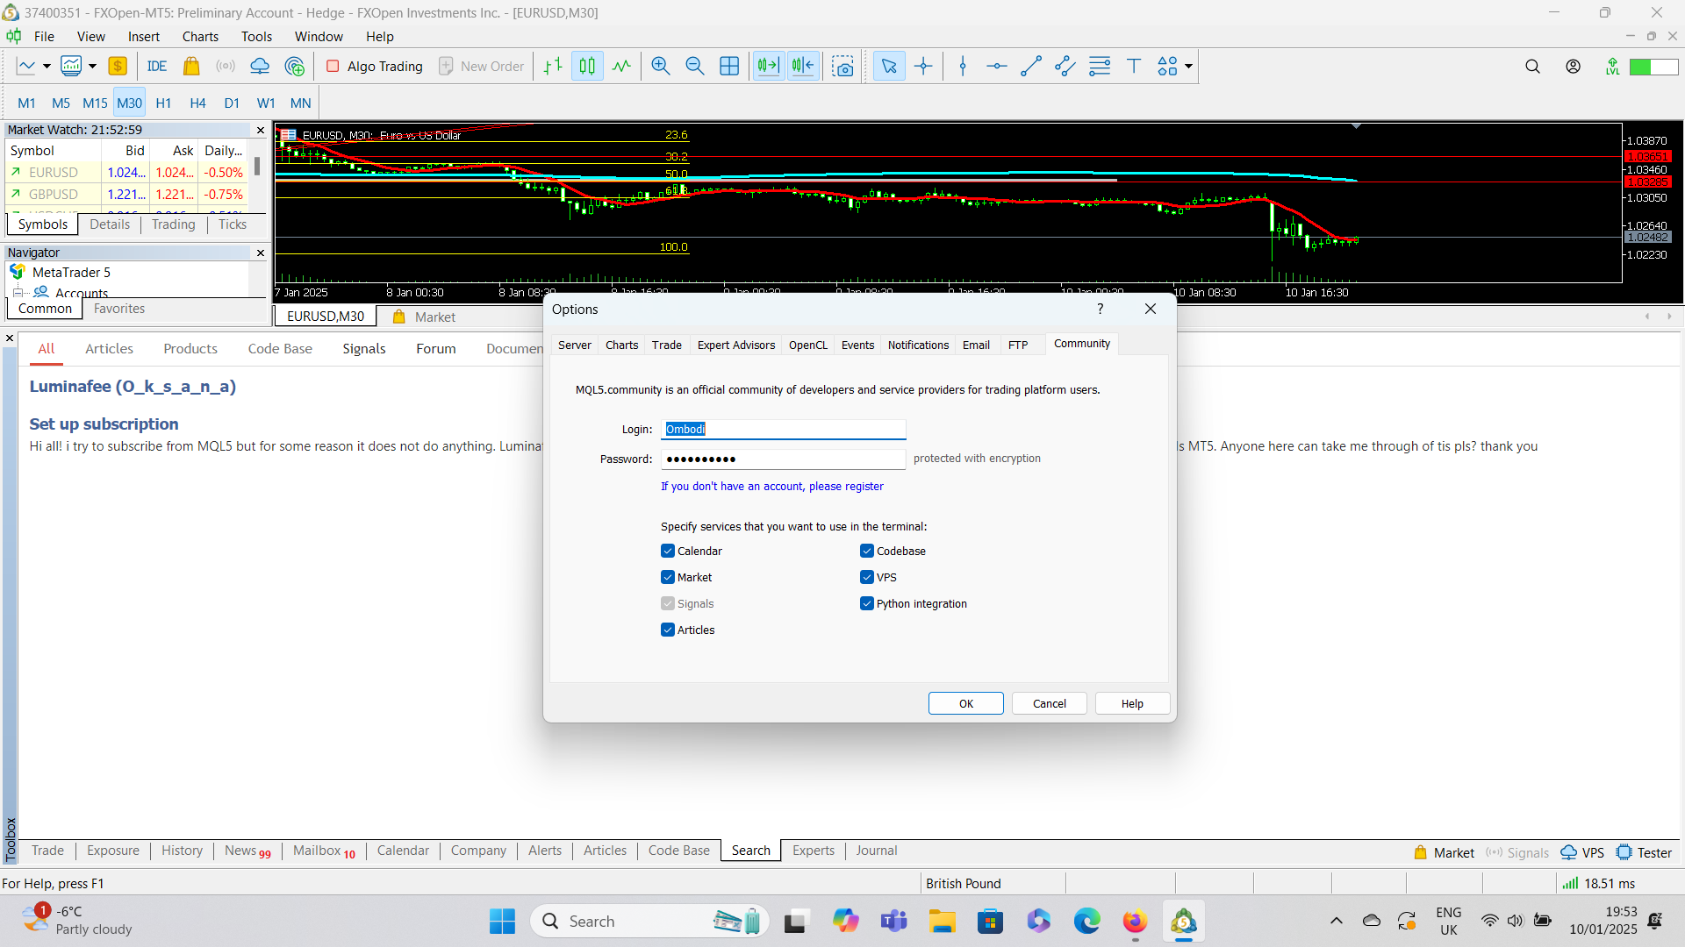
Task: Switch chart to candlesticks type
Action: (x=587, y=66)
